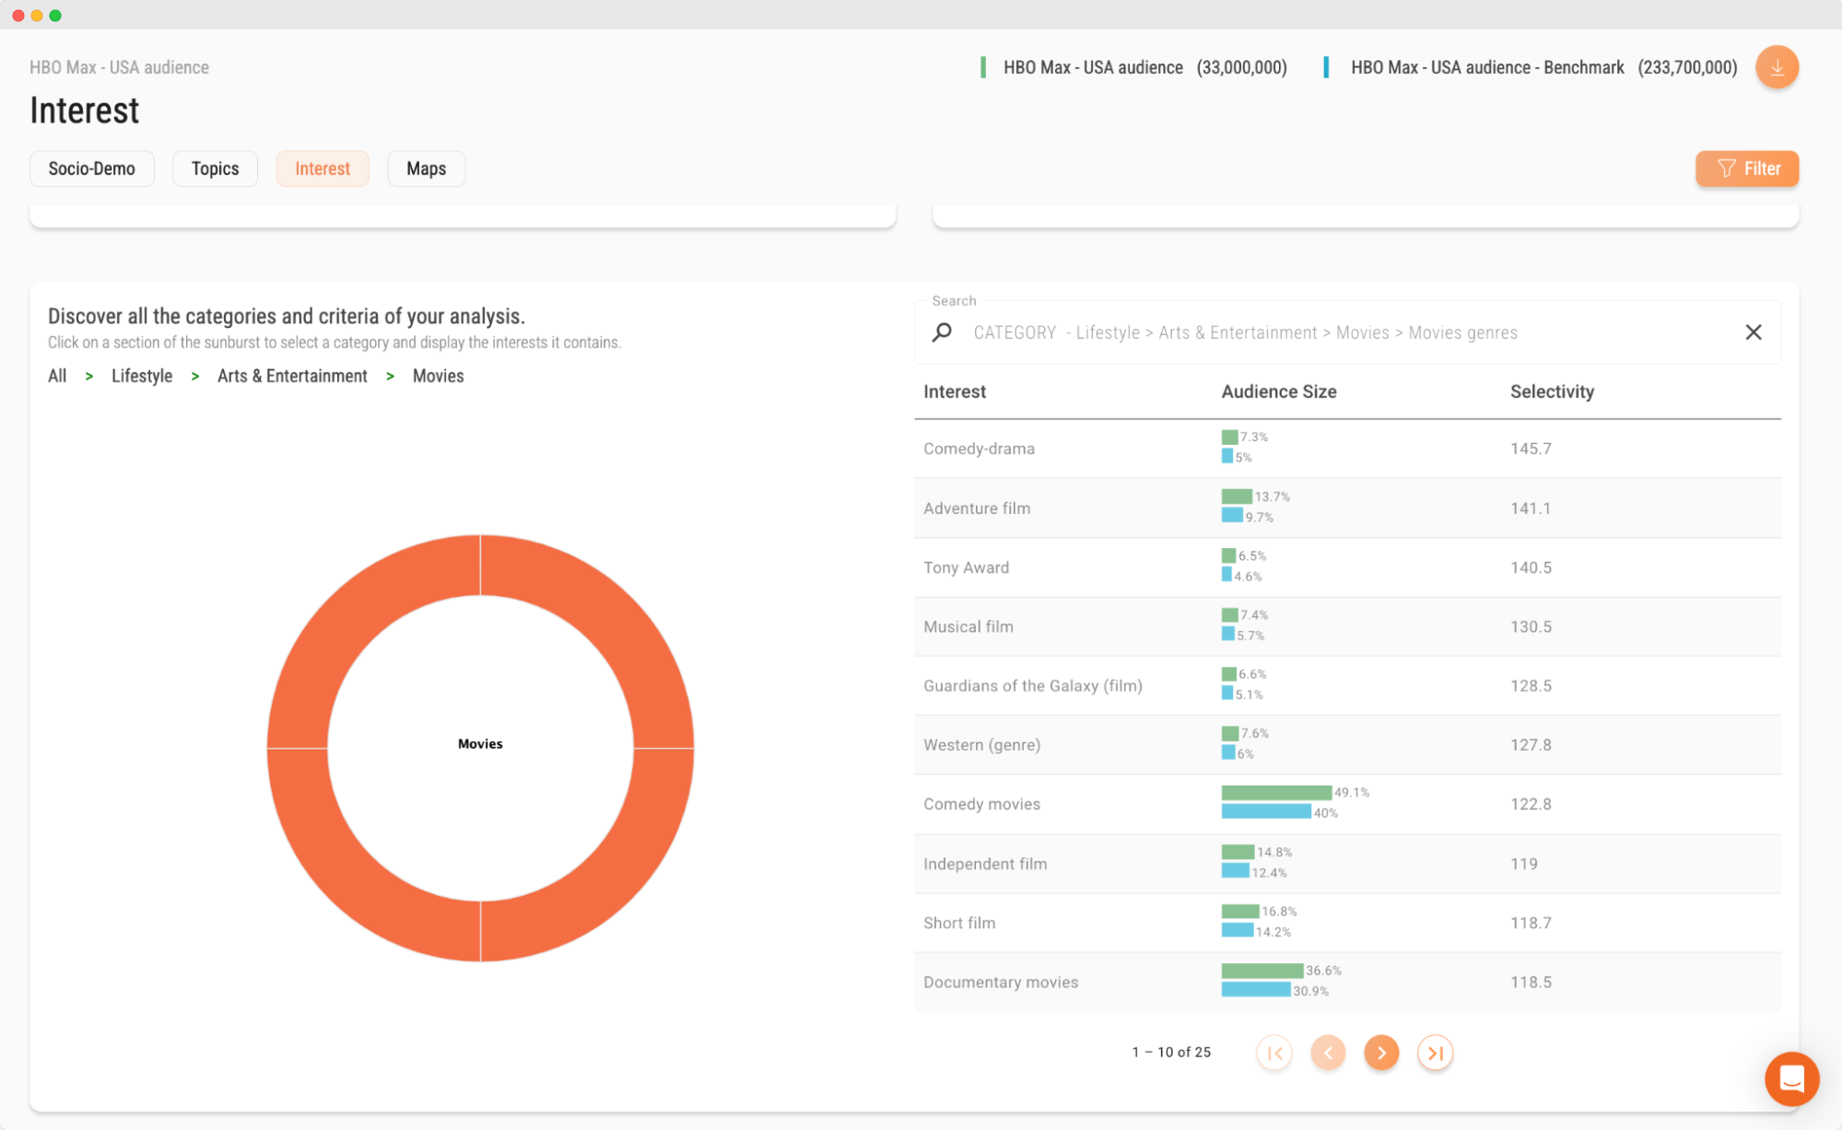Click the search magnifier icon
The image size is (1842, 1130).
[x=942, y=332]
